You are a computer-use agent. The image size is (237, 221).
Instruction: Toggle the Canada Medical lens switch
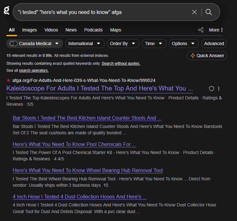coord(13,44)
